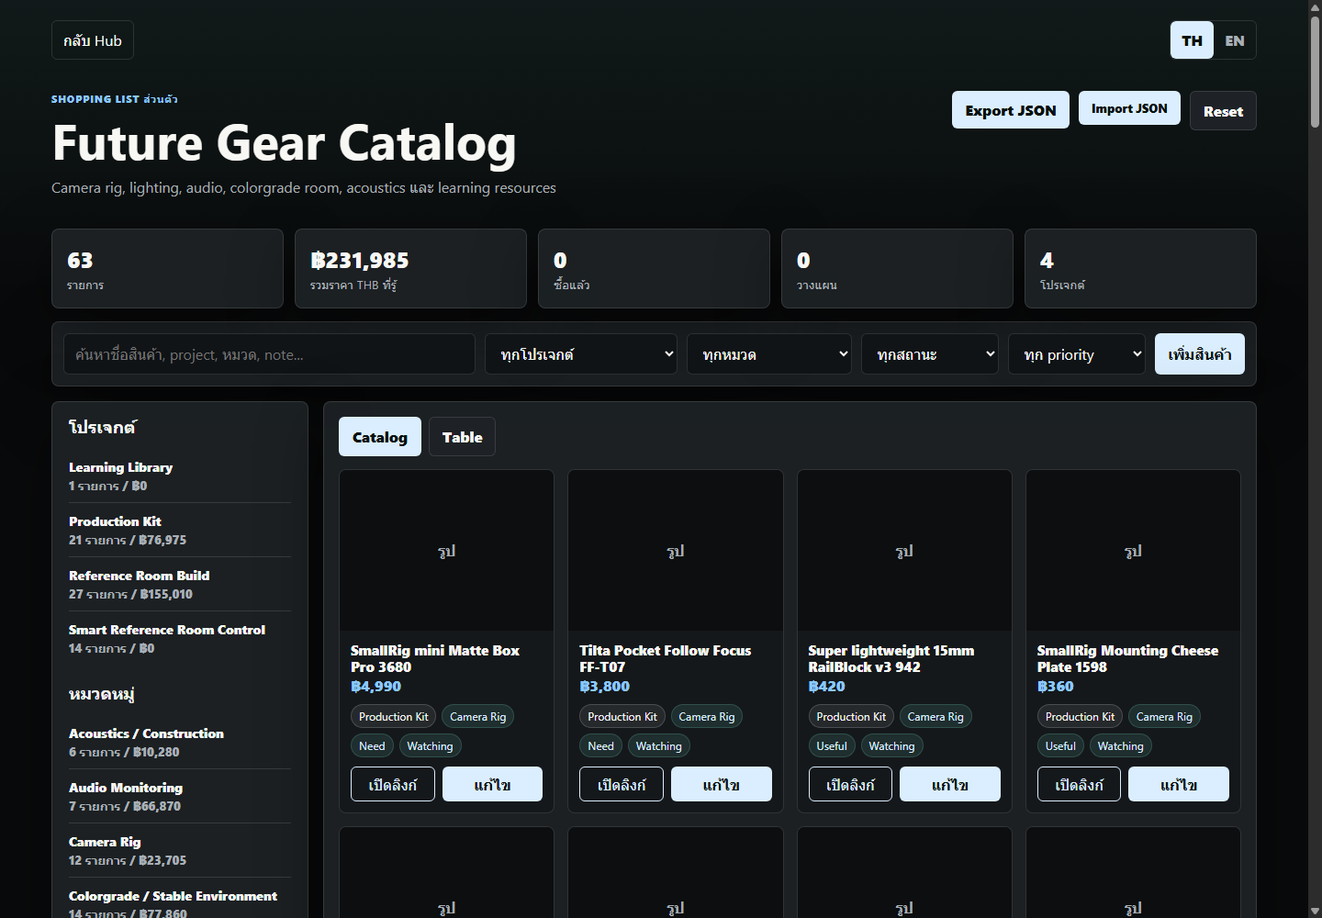Click Production Kit tag on Cheese Plate card

1081,717
